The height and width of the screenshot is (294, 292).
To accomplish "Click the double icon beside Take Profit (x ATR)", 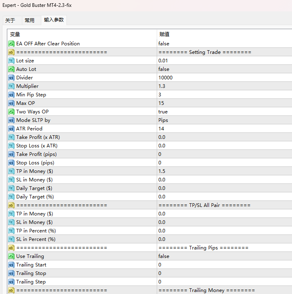I will pos(11,137).
